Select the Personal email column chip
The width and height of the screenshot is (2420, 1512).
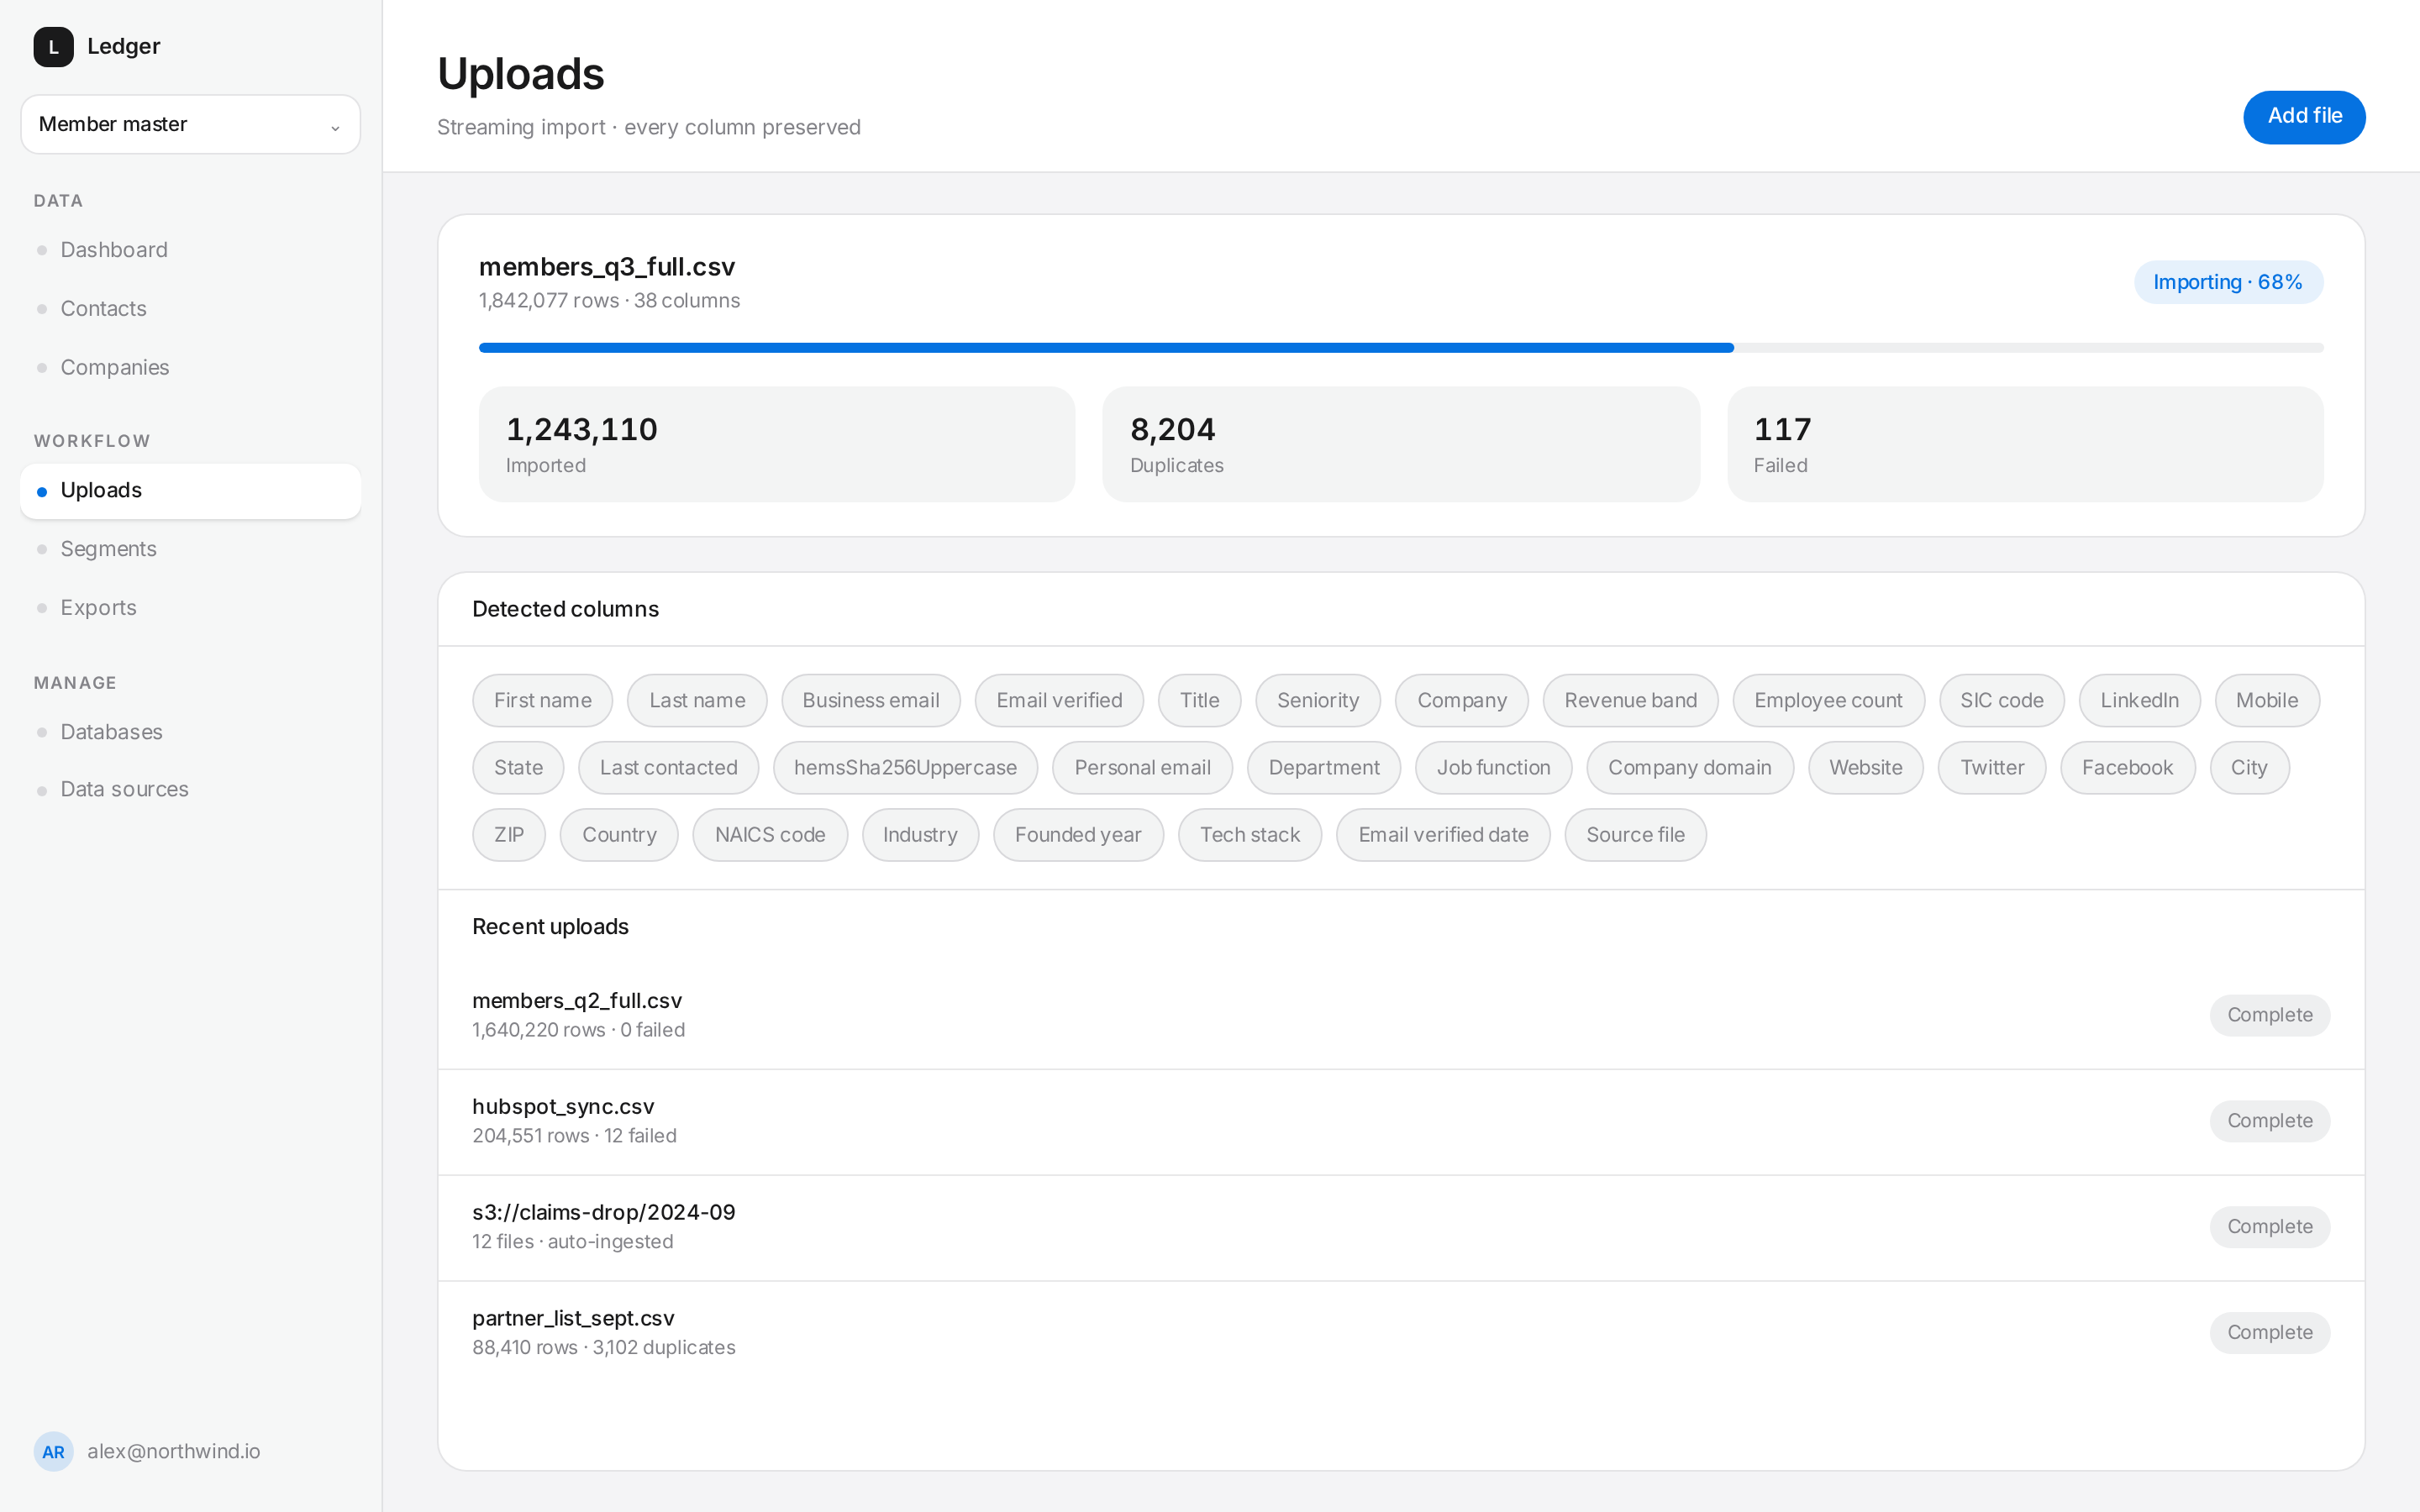pyautogui.click(x=1142, y=768)
